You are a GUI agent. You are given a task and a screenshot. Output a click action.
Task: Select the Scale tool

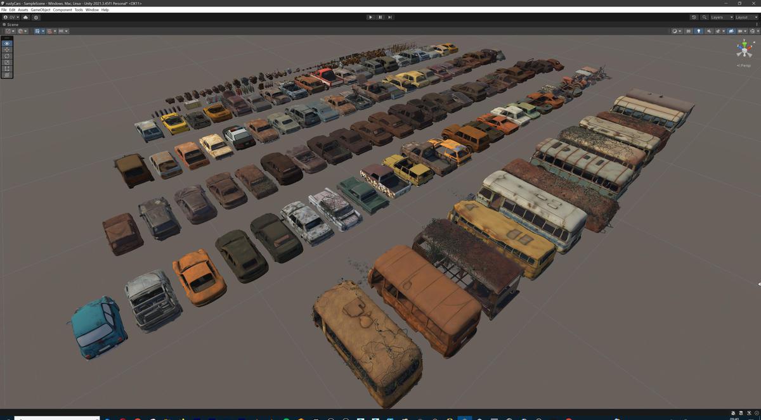point(6,62)
